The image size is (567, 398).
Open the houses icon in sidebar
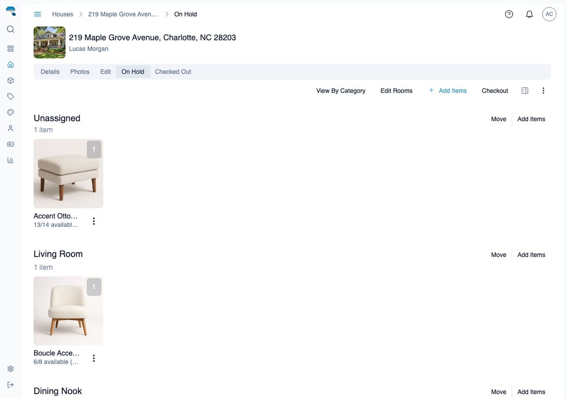pyautogui.click(x=10, y=65)
